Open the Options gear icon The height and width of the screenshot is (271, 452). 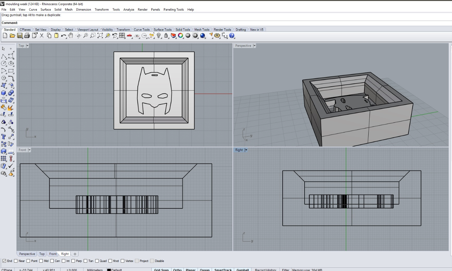tap(217, 36)
